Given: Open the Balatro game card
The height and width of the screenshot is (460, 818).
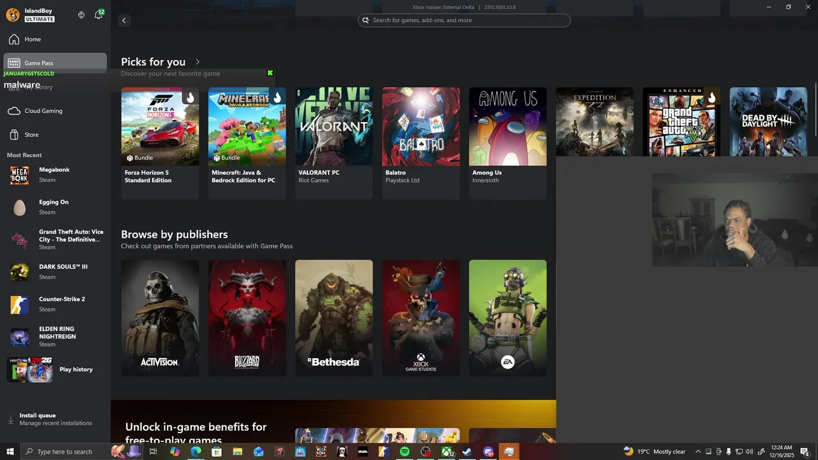Looking at the screenshot, I should (x=421, y=143).
